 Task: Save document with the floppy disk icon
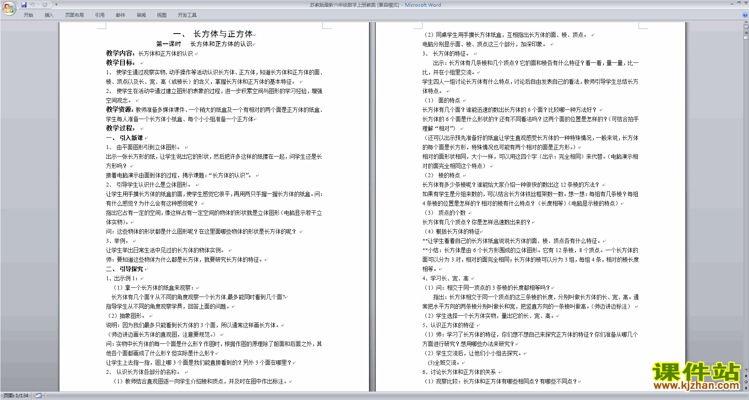pyautogui.click(x=24, y=5)
